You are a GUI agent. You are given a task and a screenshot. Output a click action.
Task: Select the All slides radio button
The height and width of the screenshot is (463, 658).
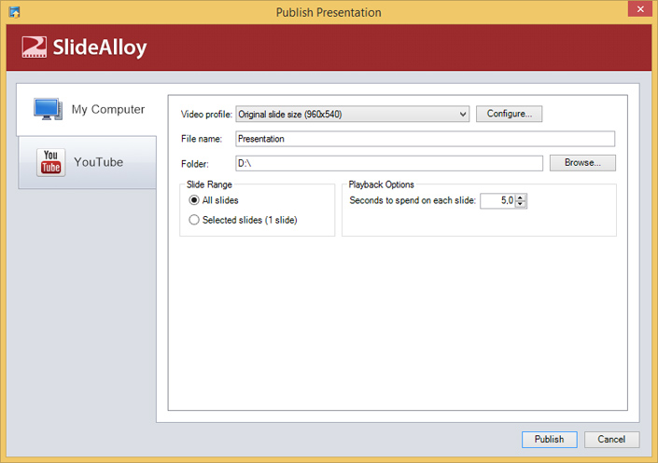193,200
